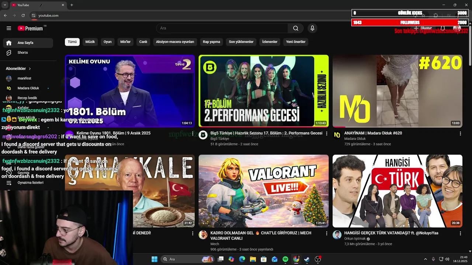Select the Yeni öneriler chip
This screenshot has width=472, height=265.
[296, 42]
